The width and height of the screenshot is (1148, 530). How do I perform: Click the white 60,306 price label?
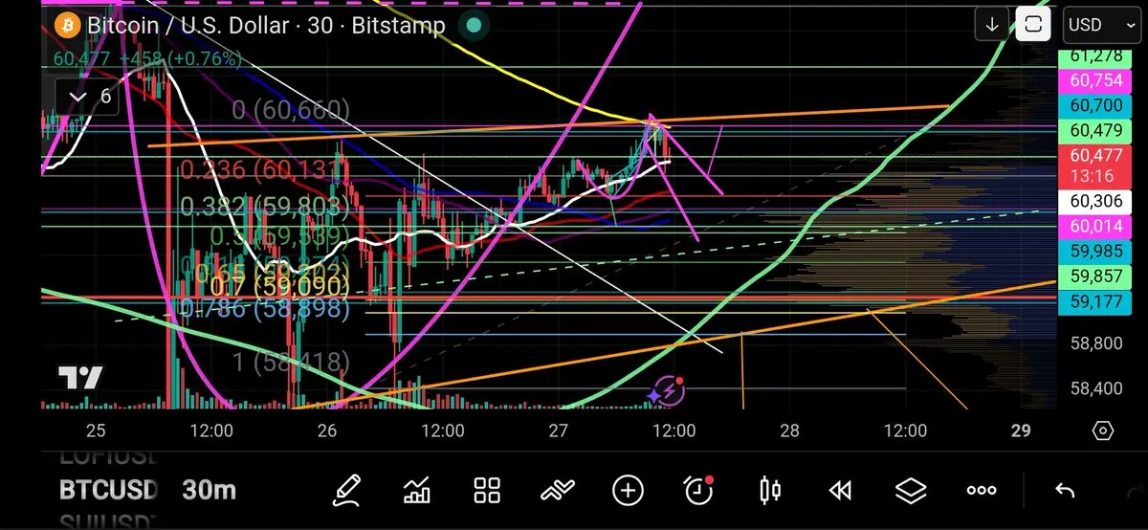click(x=1096, y=202)
